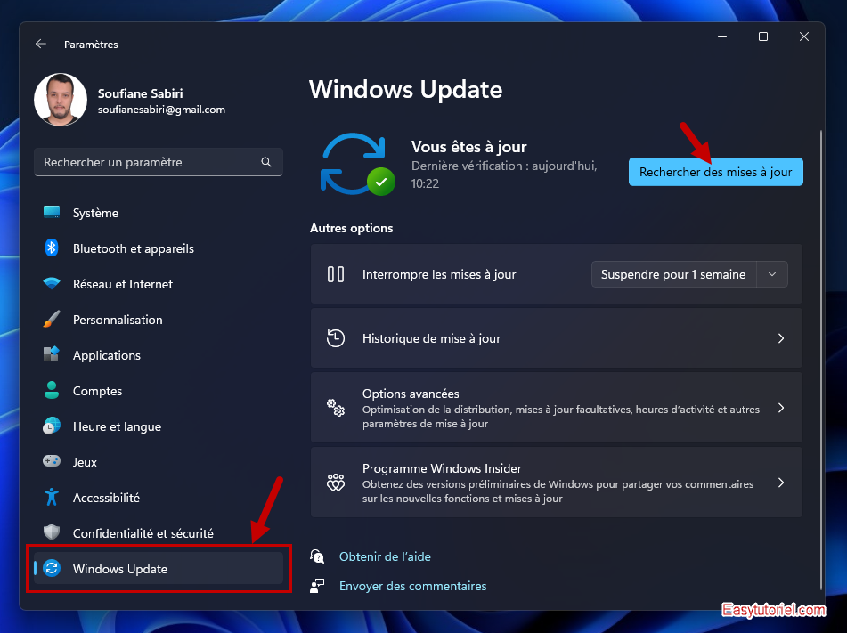
Task: Close the Paramètres window
Action: tap(803, 37)
